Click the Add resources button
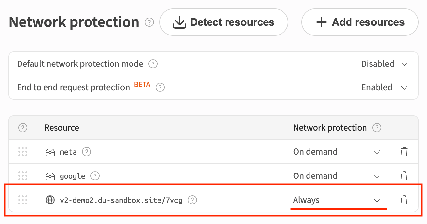Screen dimensions: 427x224 coord(360,22)
